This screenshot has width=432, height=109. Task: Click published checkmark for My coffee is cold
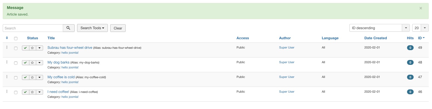(x=26, y=77)
